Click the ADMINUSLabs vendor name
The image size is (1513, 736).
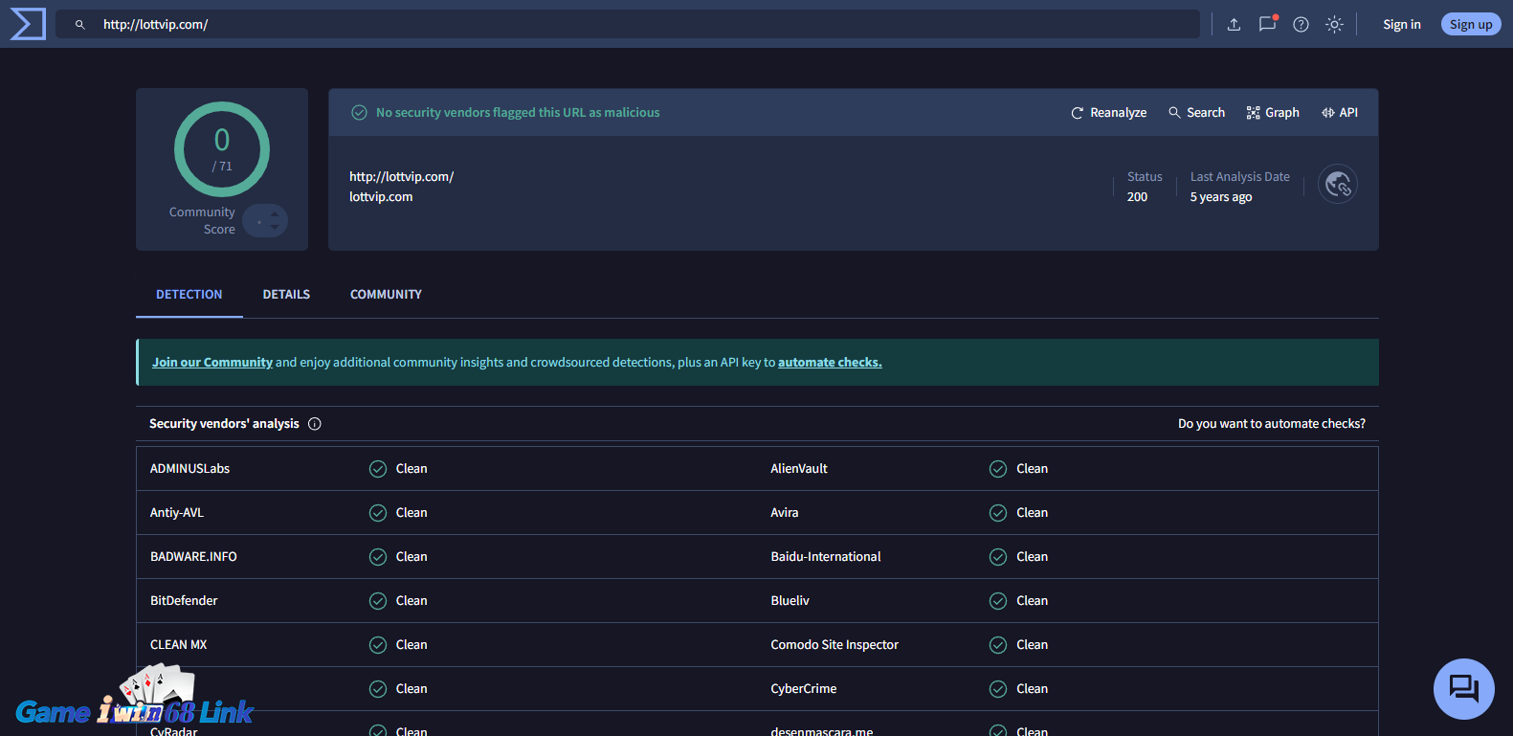189,469
